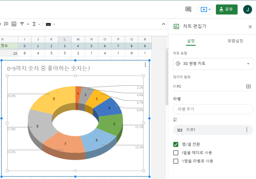Insert a chart from the toolbar

[14, 24]
